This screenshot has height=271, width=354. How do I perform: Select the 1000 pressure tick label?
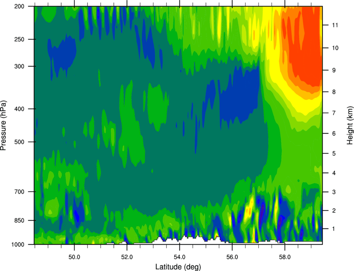[17, 245]
